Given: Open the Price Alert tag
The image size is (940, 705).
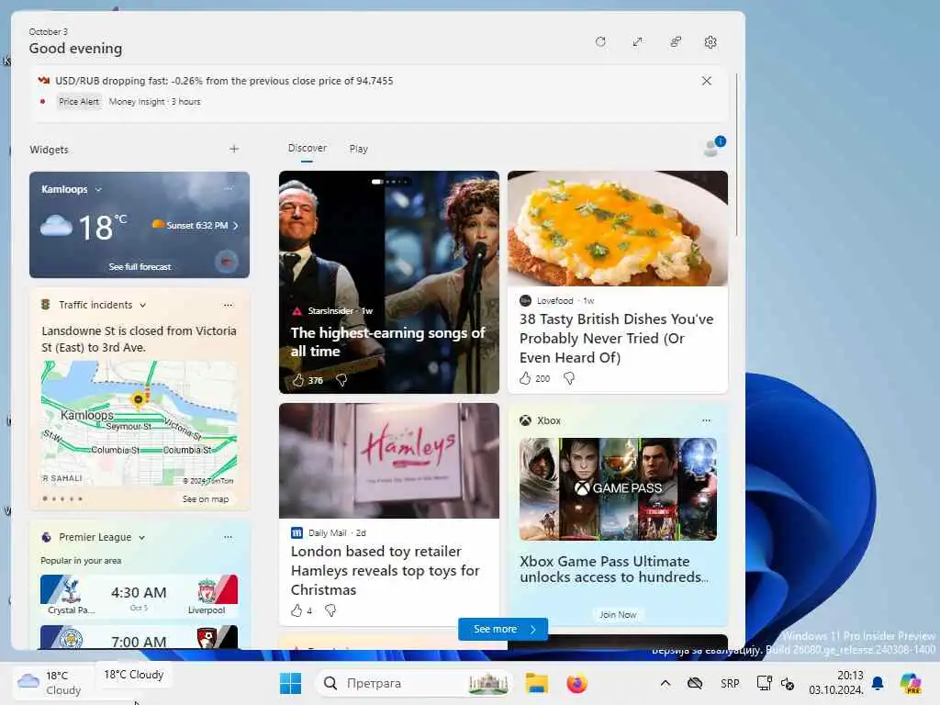Looking at the screenshot, I should (79, 102).
